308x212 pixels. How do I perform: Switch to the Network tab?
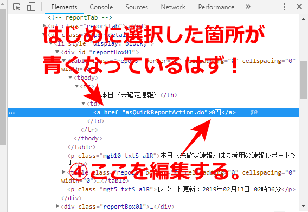tap(173, 7)
